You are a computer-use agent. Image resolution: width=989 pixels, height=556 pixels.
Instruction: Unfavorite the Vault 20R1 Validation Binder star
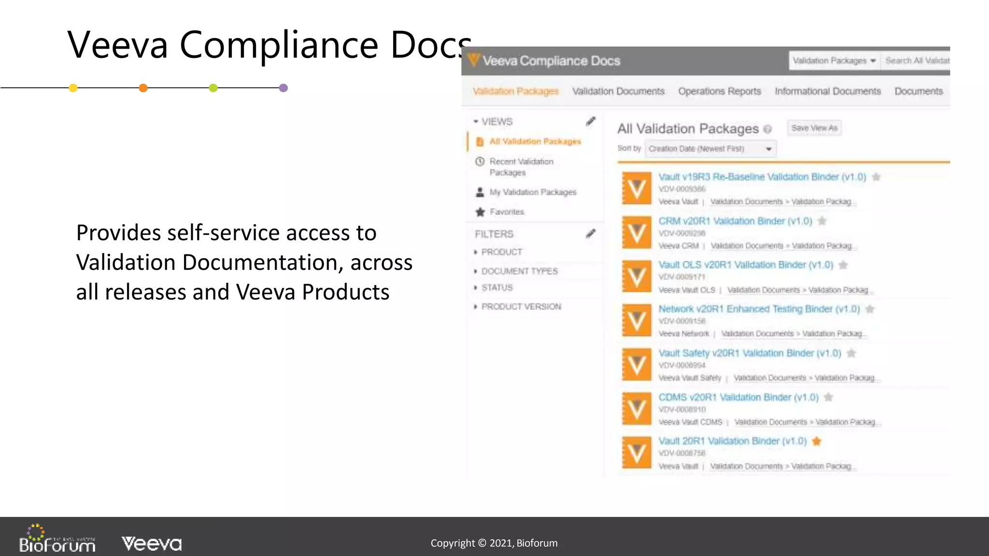coord(817,441)
